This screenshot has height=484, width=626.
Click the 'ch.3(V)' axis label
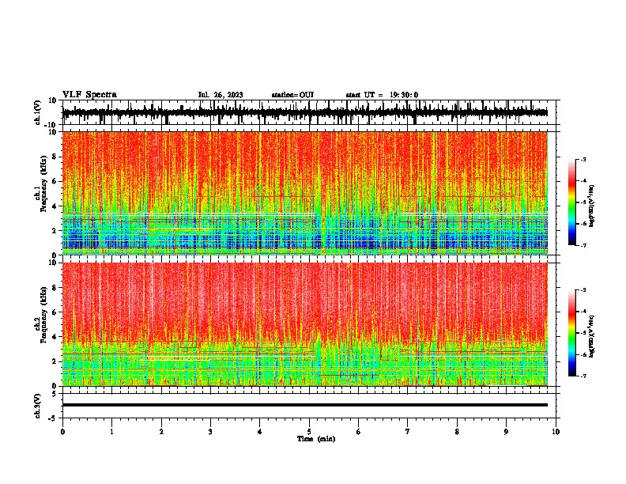pos(38,406)
